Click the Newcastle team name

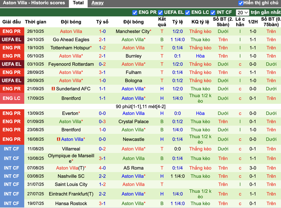[x=134, y=139]
